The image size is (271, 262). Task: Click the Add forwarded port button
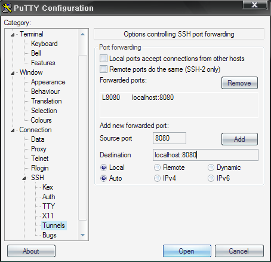click(x=239, y=139)
